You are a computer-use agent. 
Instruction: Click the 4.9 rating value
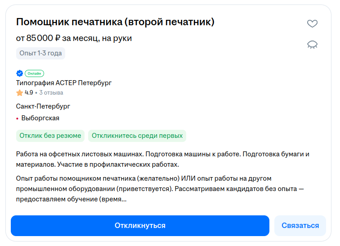pyautogui.click(x=29, y=93)
